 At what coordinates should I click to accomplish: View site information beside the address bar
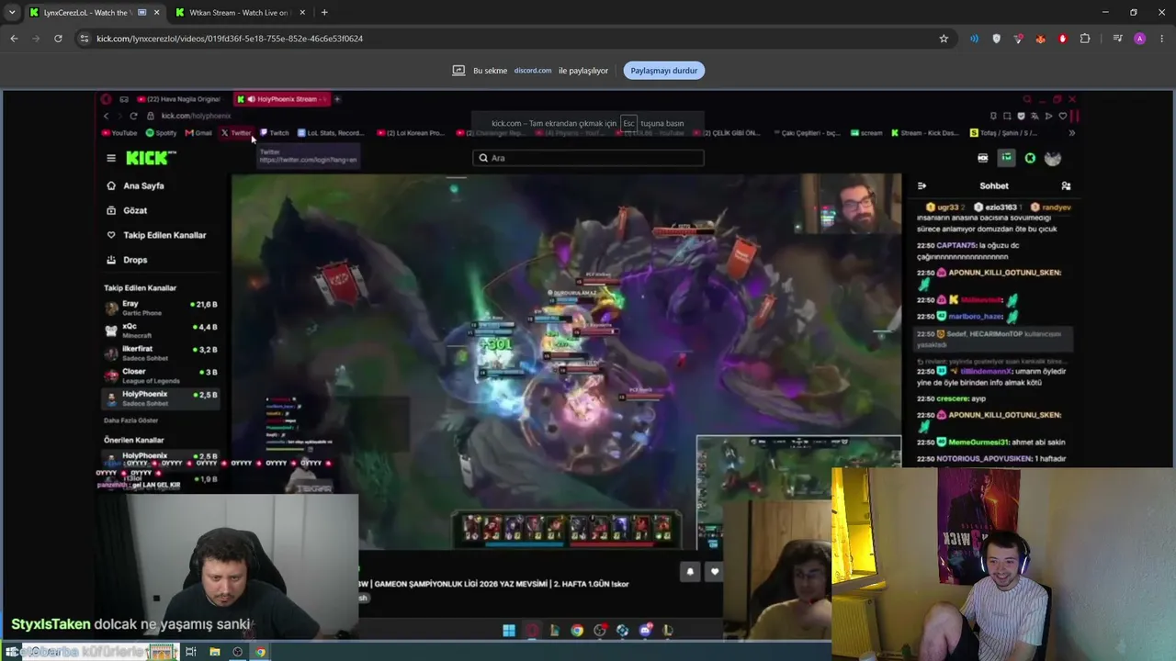click(85, 39)
